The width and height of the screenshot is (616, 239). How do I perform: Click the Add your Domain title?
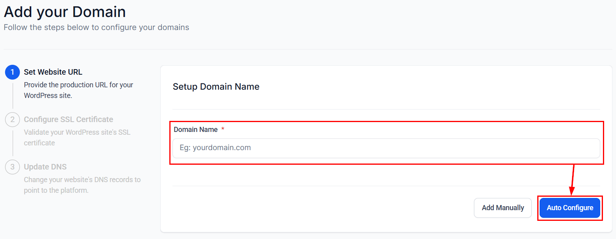[65, 12]
